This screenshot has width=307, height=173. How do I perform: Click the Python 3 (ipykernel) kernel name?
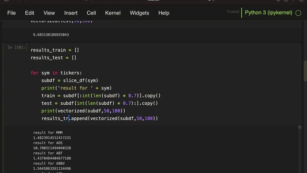click(269, 13)
